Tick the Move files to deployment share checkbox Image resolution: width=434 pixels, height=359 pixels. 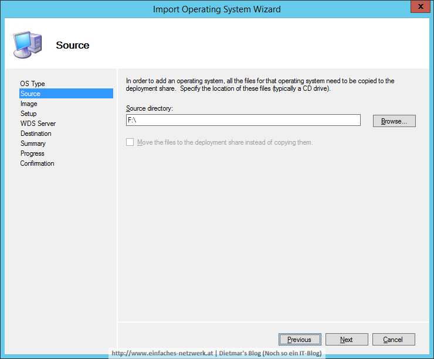coord(130,142)
